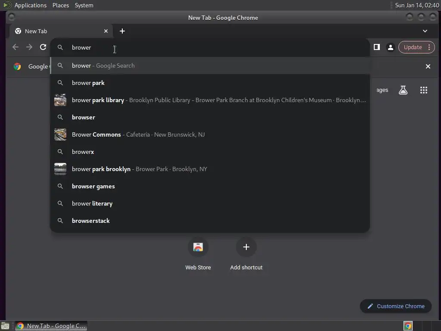Viewport: 441px width, 331px height.
Task: Click the clock showing Sun Jan 14
Action: click(417, 5)
